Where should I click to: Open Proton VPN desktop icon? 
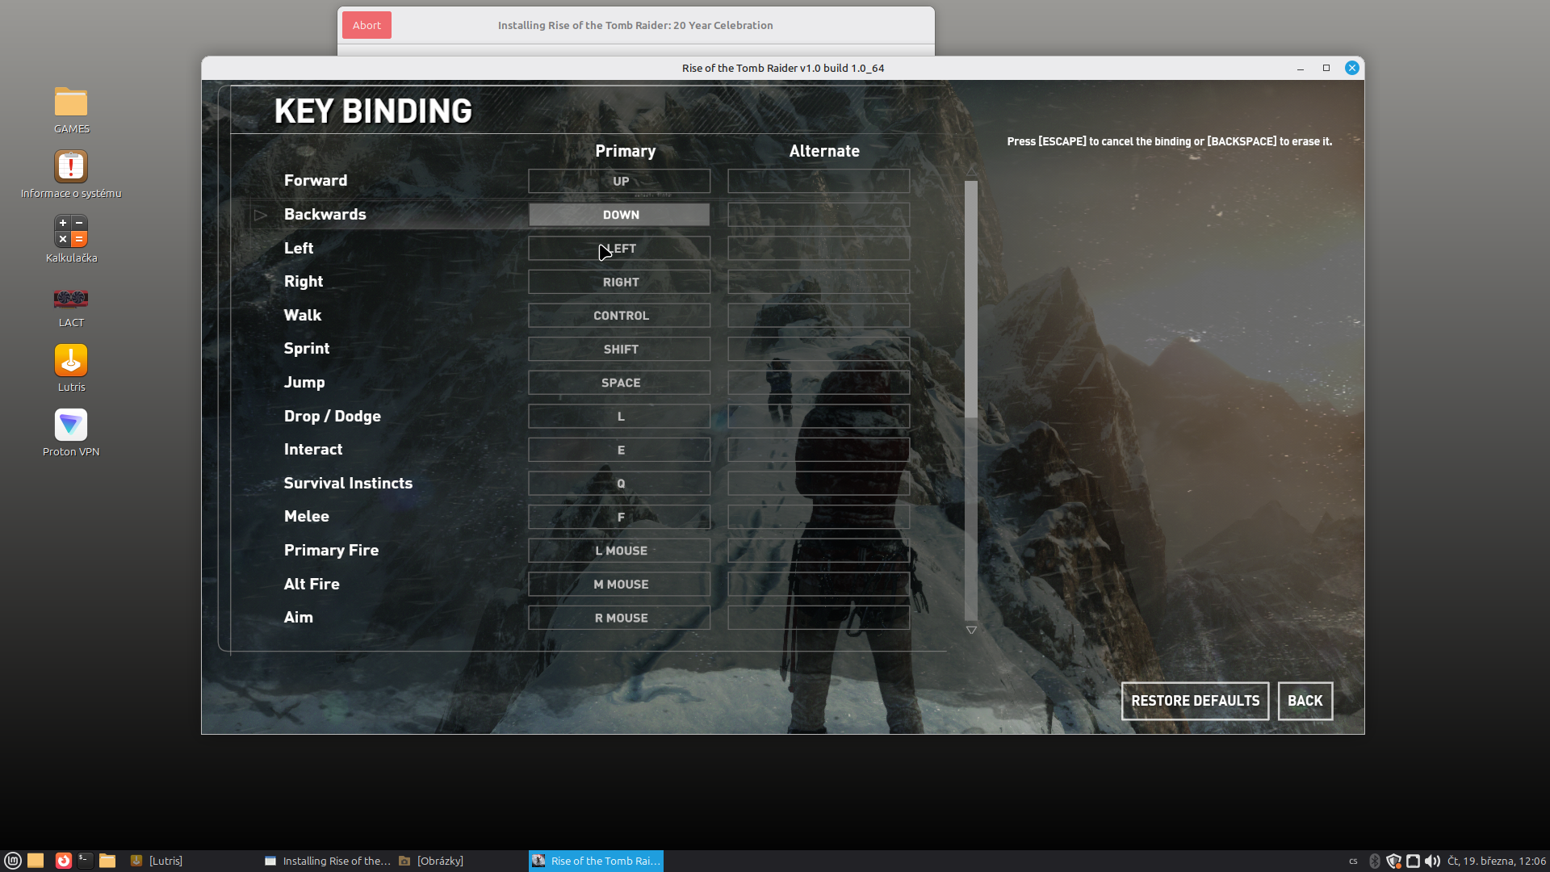(71, 426)
